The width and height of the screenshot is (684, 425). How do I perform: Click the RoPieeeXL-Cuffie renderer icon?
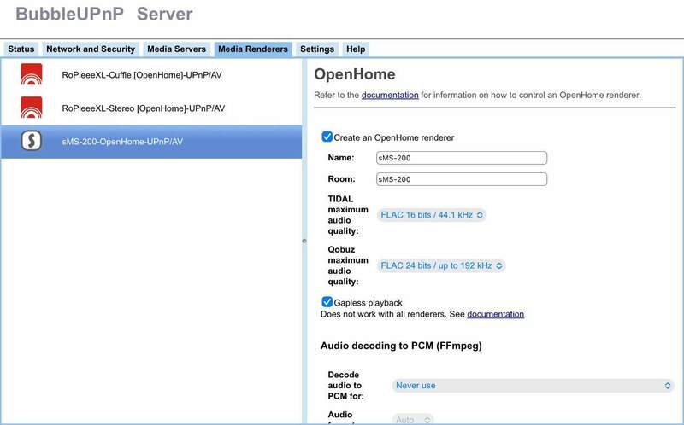click(x=32, y=74)
